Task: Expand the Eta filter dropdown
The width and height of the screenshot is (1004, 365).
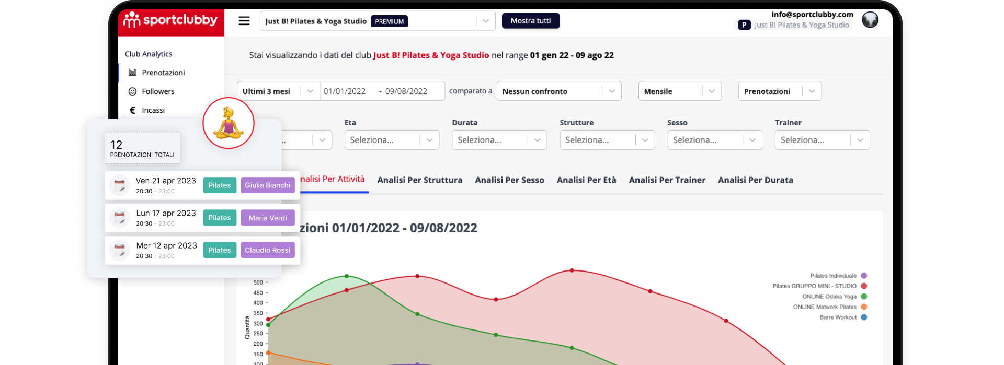Action: point(392,140)
